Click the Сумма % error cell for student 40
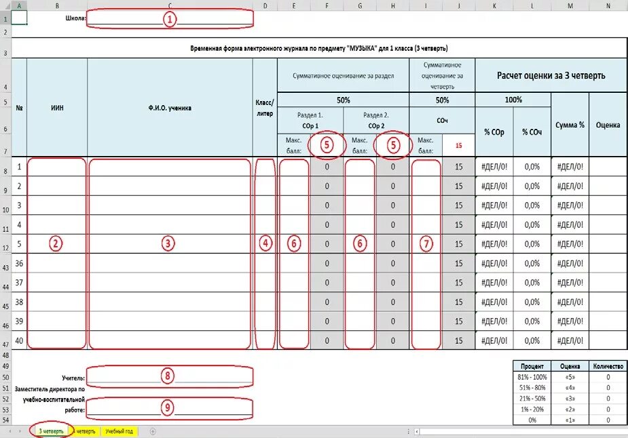628x438 pixels. point(570,341)
